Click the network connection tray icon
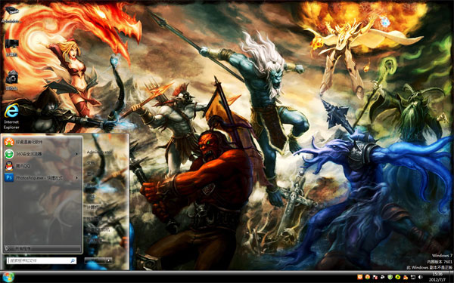 point(413,277)
